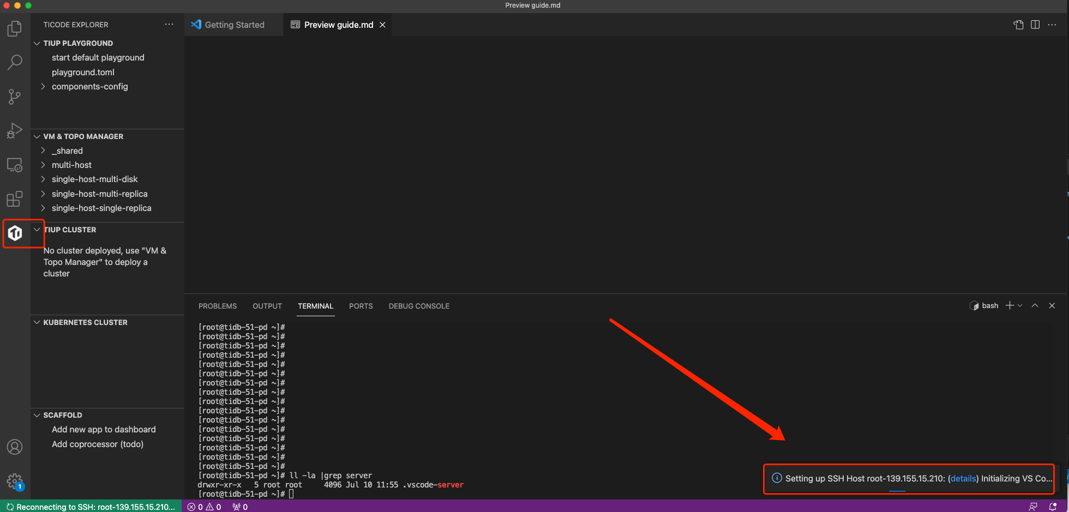Expand the single-host-multi-disk node
The image size is (1069, 512).
[x=43, y=179]
